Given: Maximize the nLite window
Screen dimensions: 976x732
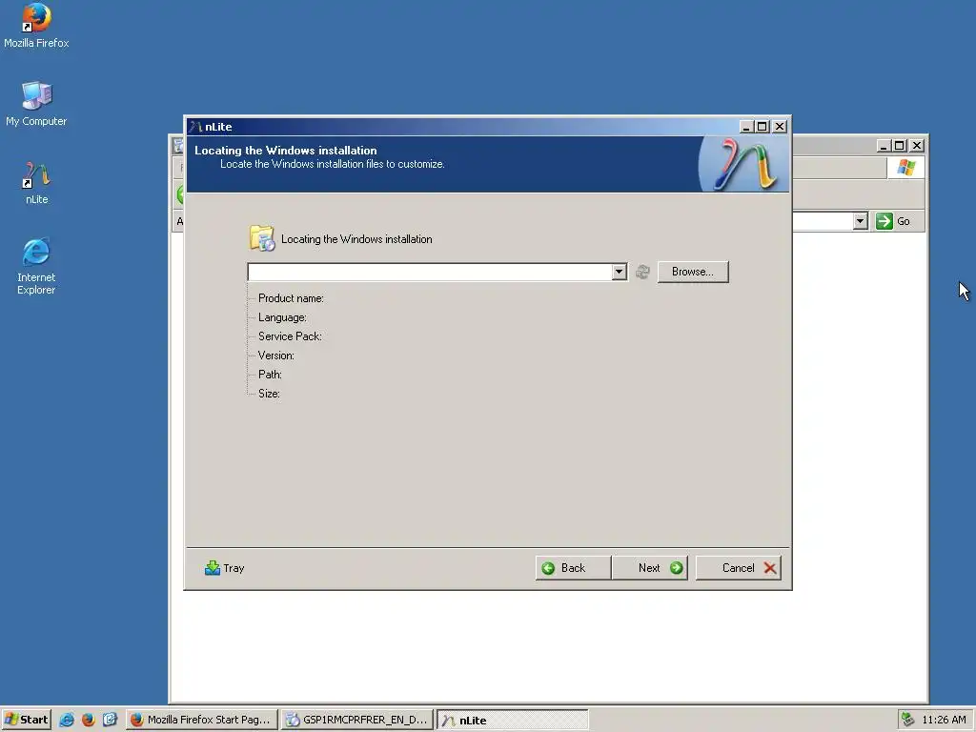Looking at the screenshot, I should pos(762,127).
